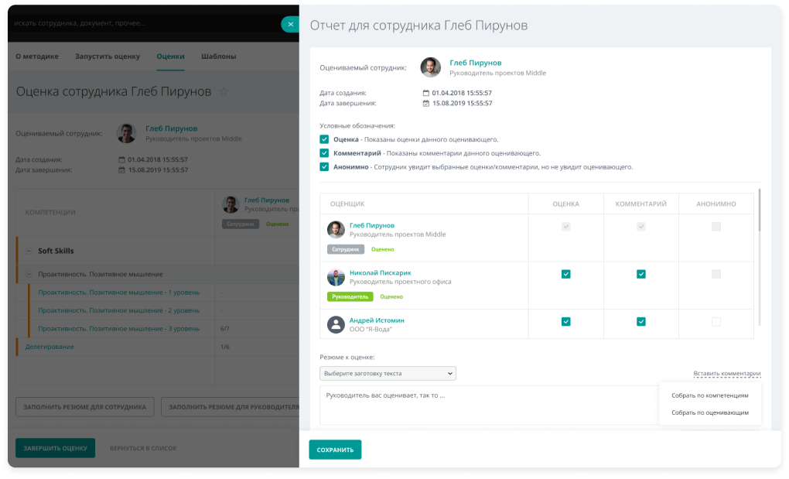Uncheck Комментарий for Николай Пискарик

tap(640, 274)
